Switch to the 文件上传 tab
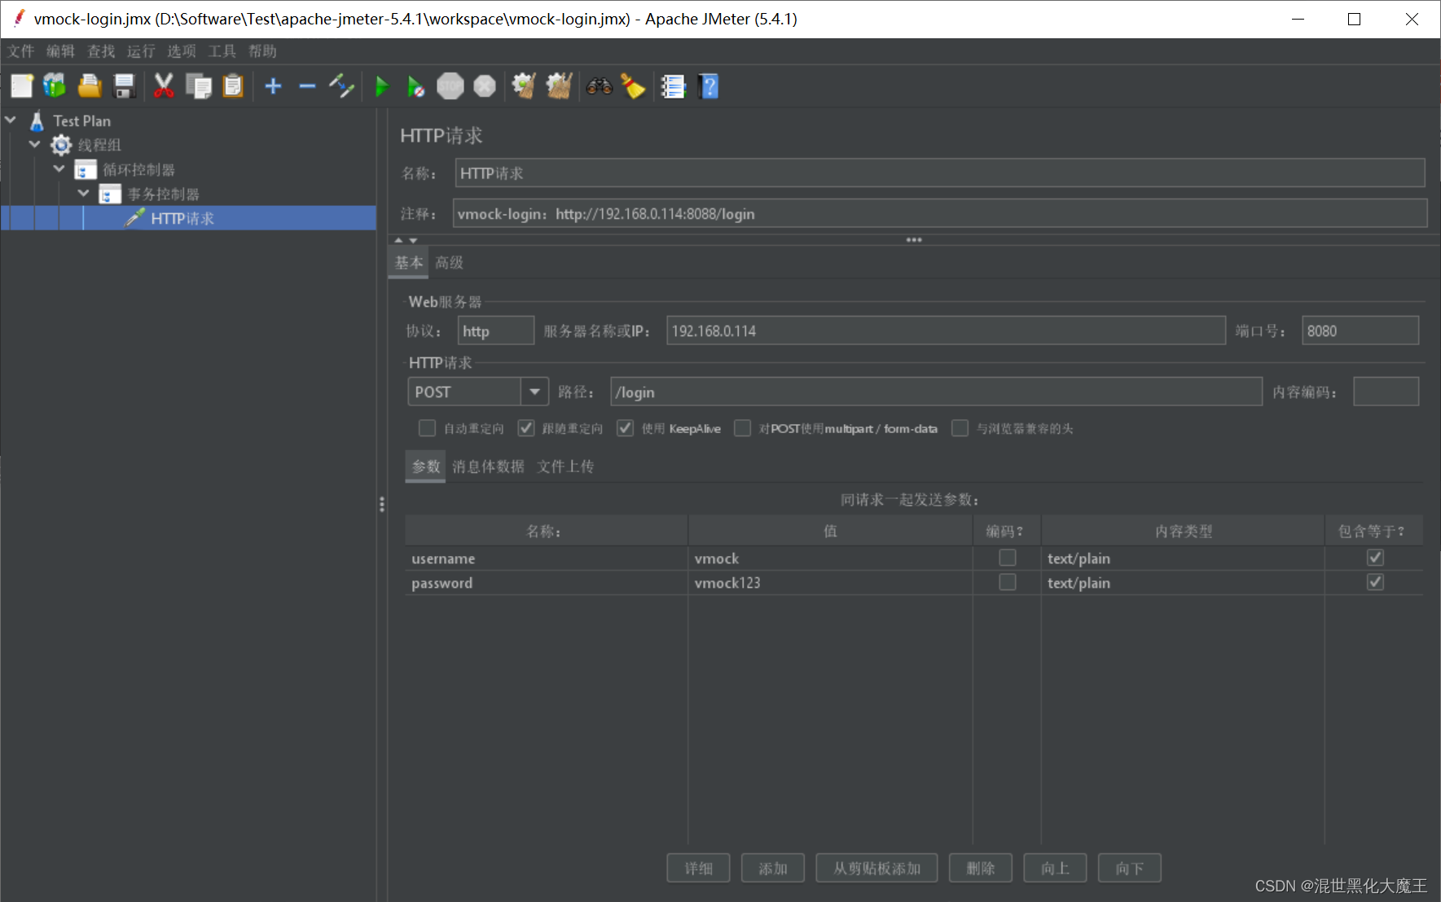This screenshot has height=902, width=1441. [x=566, y=466]
